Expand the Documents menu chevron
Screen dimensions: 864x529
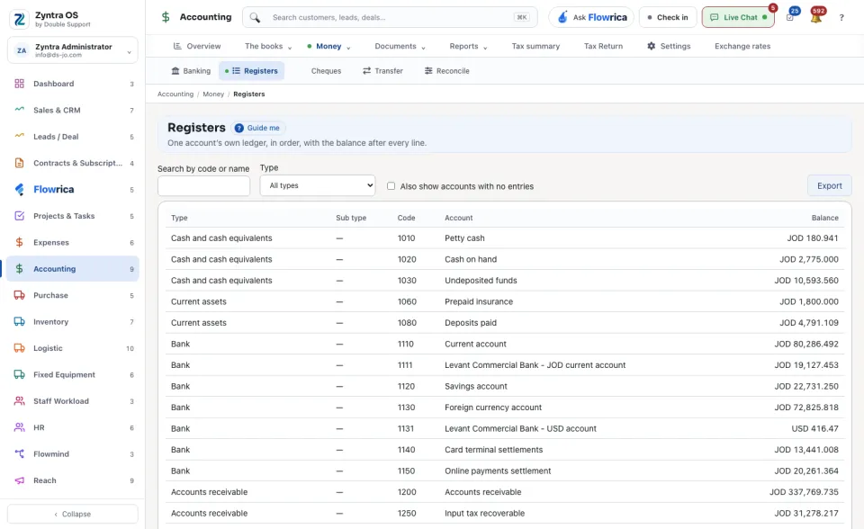[423, 48]
